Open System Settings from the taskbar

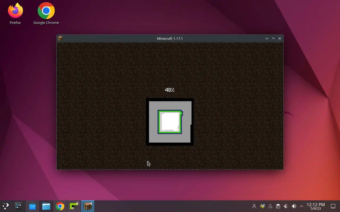point(19,206)
